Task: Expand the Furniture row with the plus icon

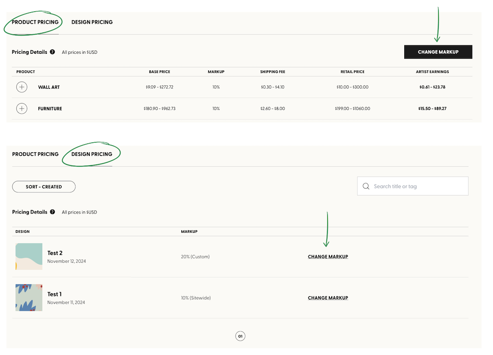Action: [x=22, y=108]
